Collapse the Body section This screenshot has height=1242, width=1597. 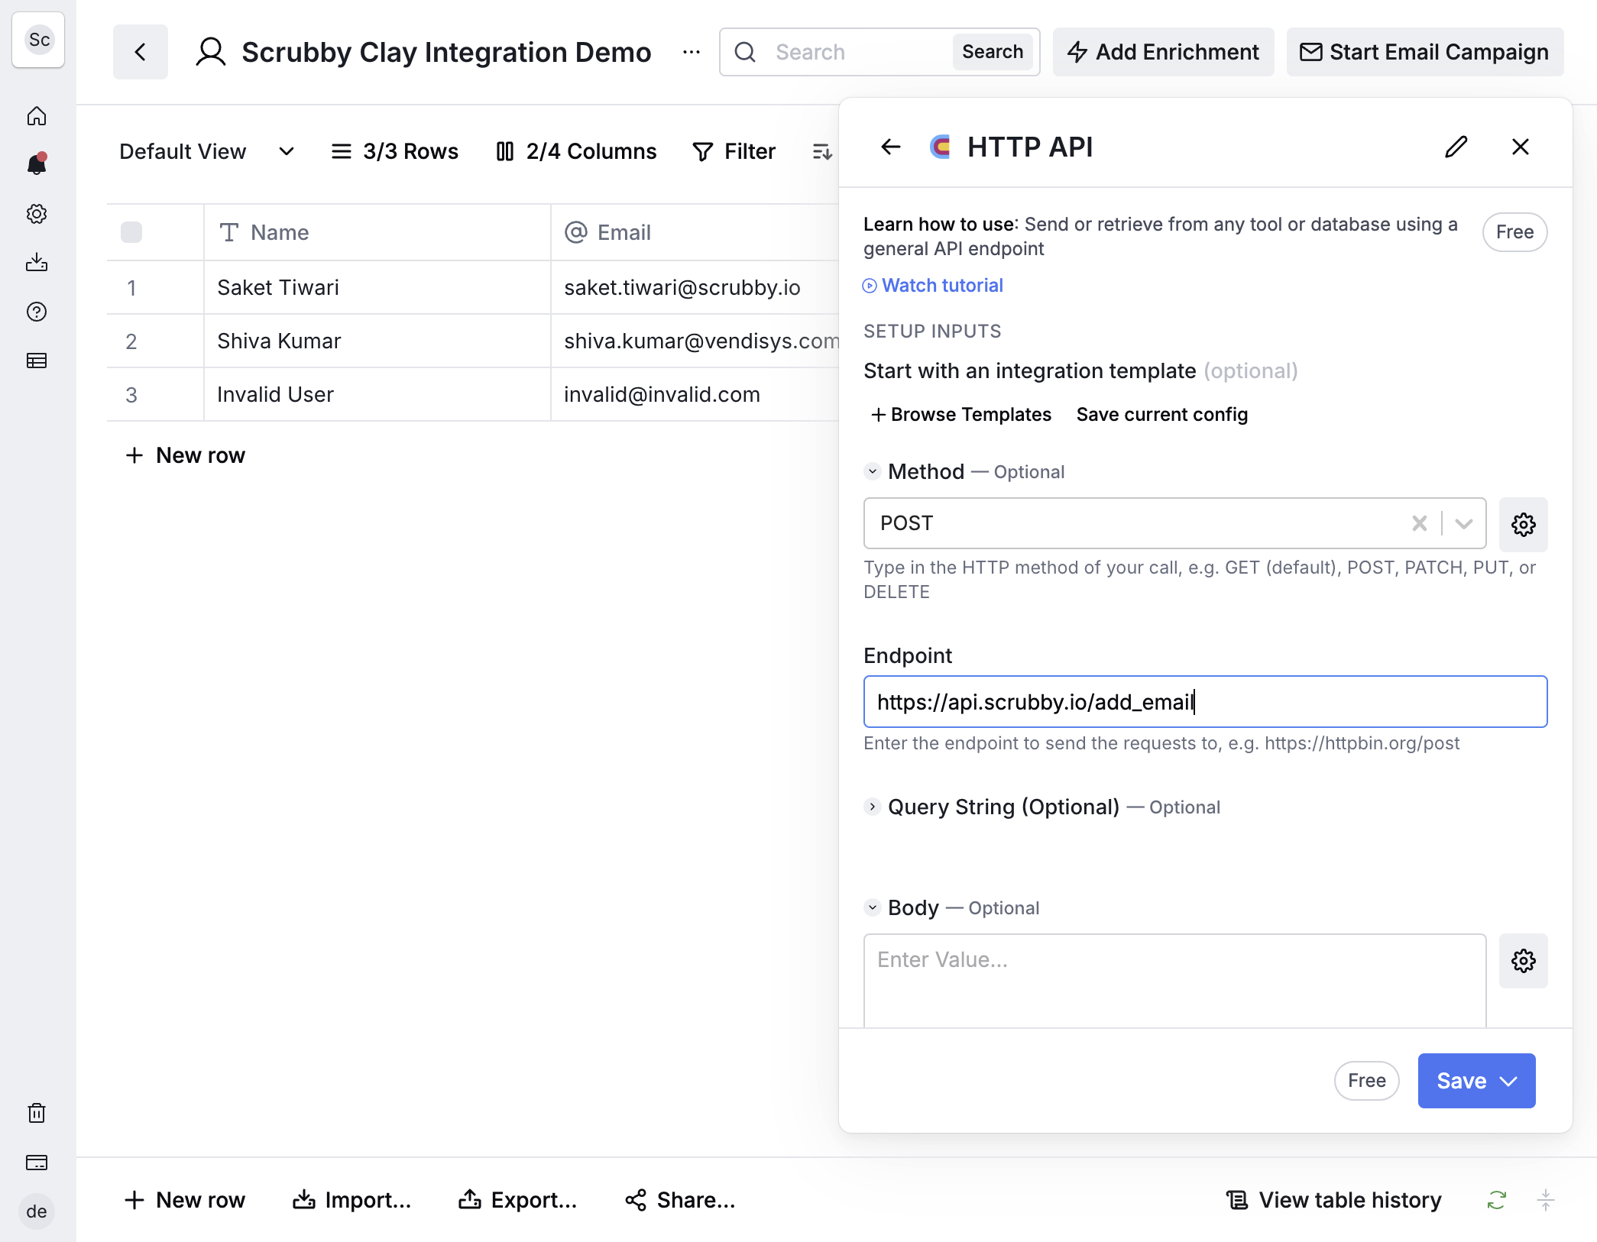[873, 907]
